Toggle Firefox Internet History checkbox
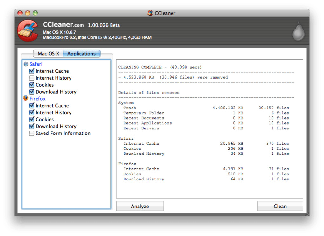 32,112
